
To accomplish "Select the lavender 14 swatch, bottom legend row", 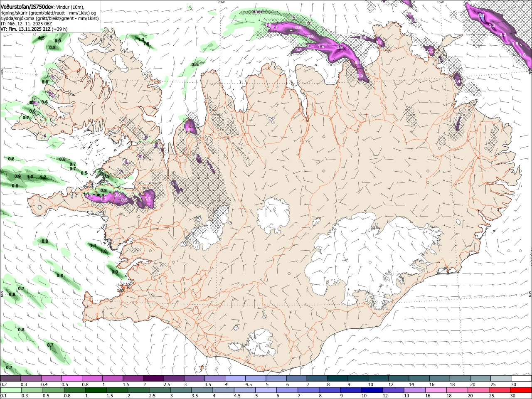I will coord(415,390).
